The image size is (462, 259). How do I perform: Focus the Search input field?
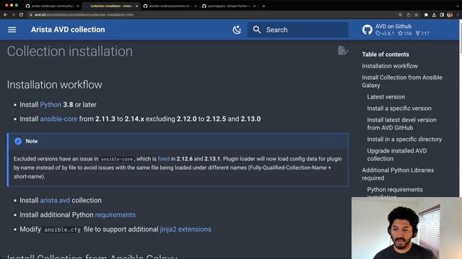[298, 29]
